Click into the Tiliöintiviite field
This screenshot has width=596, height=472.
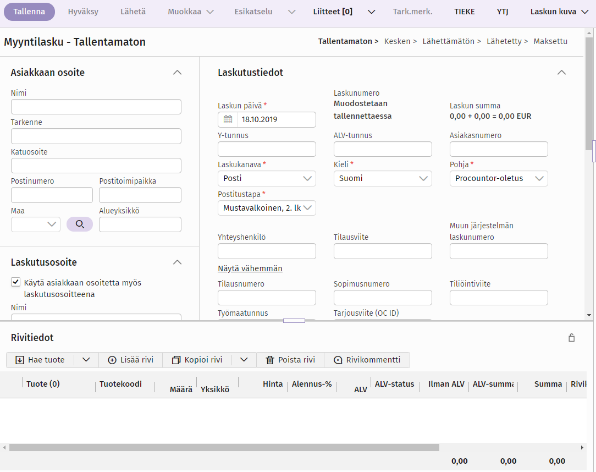point(499,298)
